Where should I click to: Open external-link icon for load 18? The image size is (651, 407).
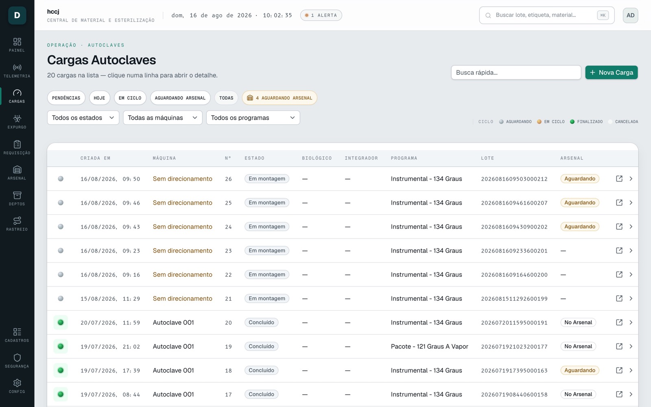point(619,370)
